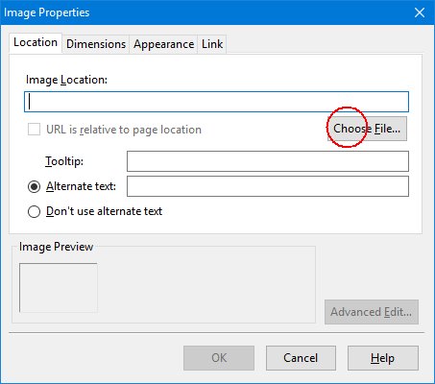
Task: Confirm with the OK button
Action: [219, 358]
